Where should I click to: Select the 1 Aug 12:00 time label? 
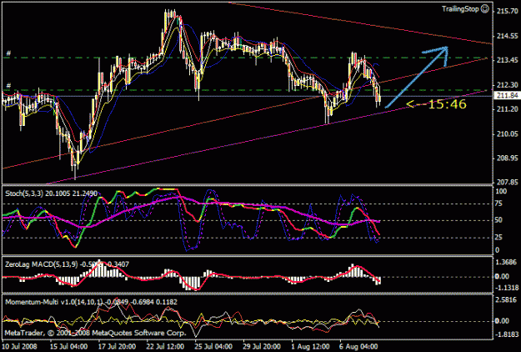(311, 347)
